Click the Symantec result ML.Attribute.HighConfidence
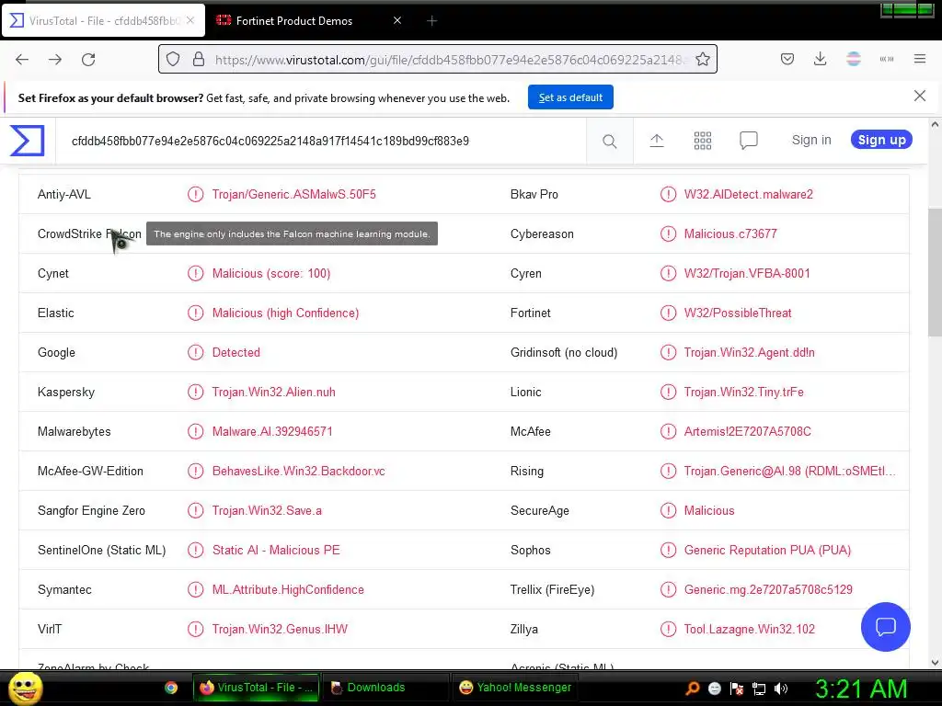Image resolution: width=942 pixels, height=706 pixels. point(288,589)
